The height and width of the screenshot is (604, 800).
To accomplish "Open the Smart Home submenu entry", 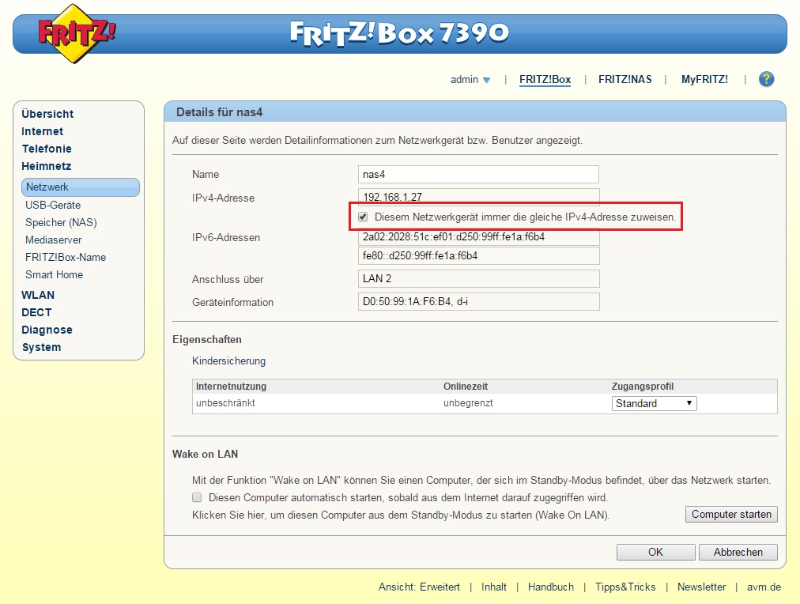I will [54, 274].
